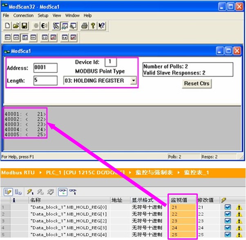Expand breadcrumb arrow after 监控与强制表

click(x=179, y=173)
